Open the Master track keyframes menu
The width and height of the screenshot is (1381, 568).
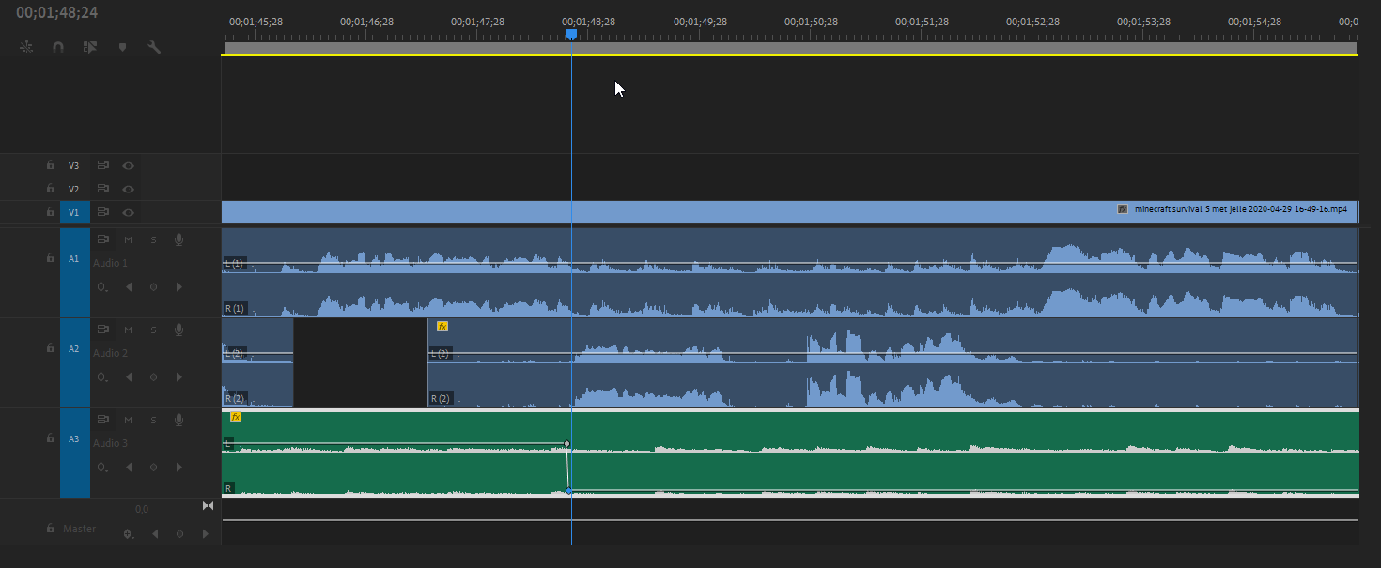(x=129, y=533)
